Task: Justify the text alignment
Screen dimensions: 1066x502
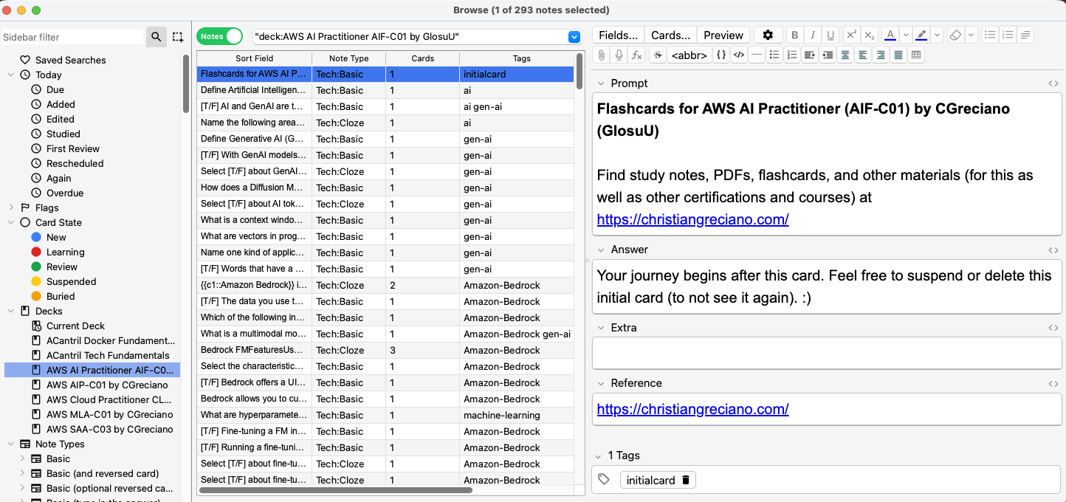Action: (898, 55)
